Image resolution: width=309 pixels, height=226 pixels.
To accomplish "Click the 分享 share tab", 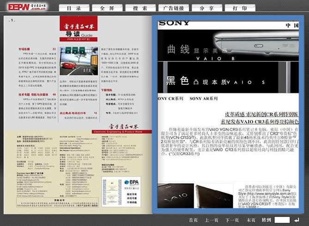I will [x=206, y=8].
